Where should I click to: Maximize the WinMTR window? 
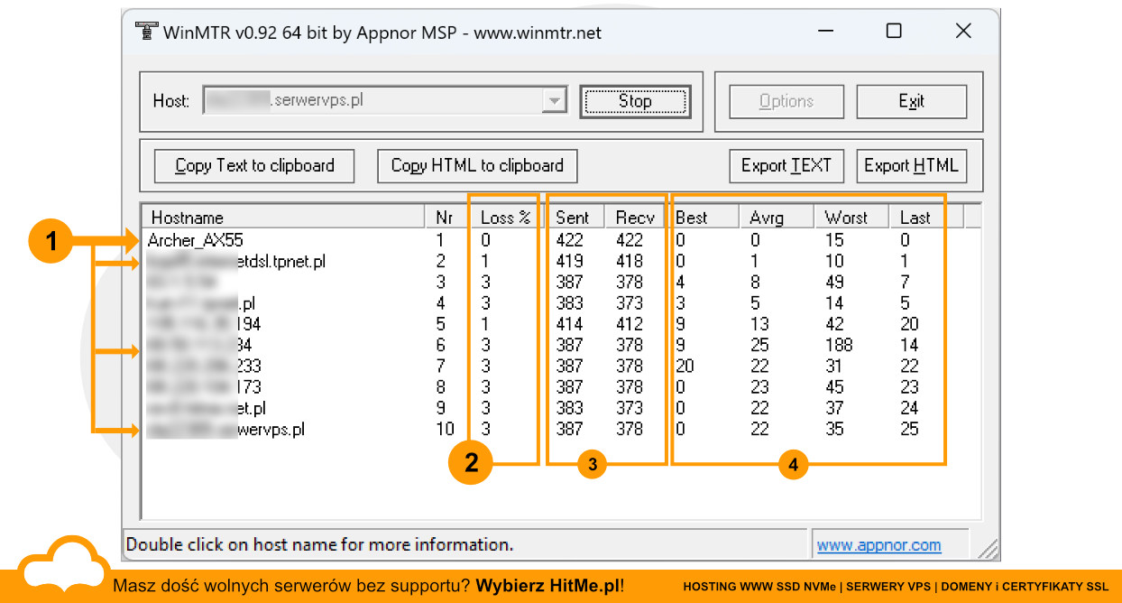pyautogui.click(x=894, y=32)
